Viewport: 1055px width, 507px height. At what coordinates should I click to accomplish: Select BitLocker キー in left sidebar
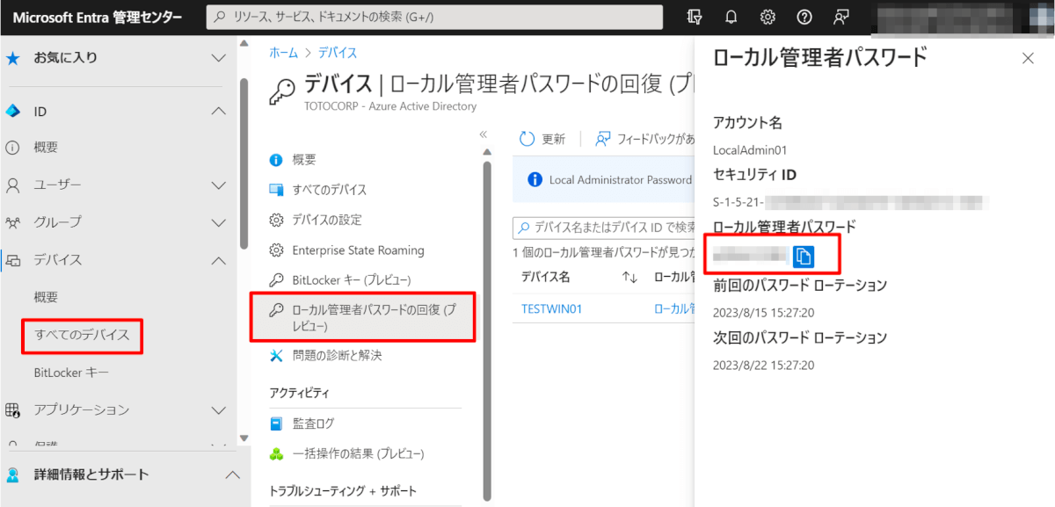click(71, 373)
